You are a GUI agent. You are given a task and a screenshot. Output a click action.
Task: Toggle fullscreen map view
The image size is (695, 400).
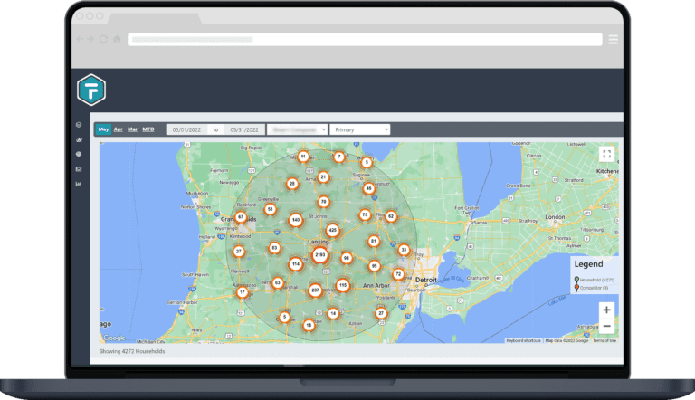(606, 154)
